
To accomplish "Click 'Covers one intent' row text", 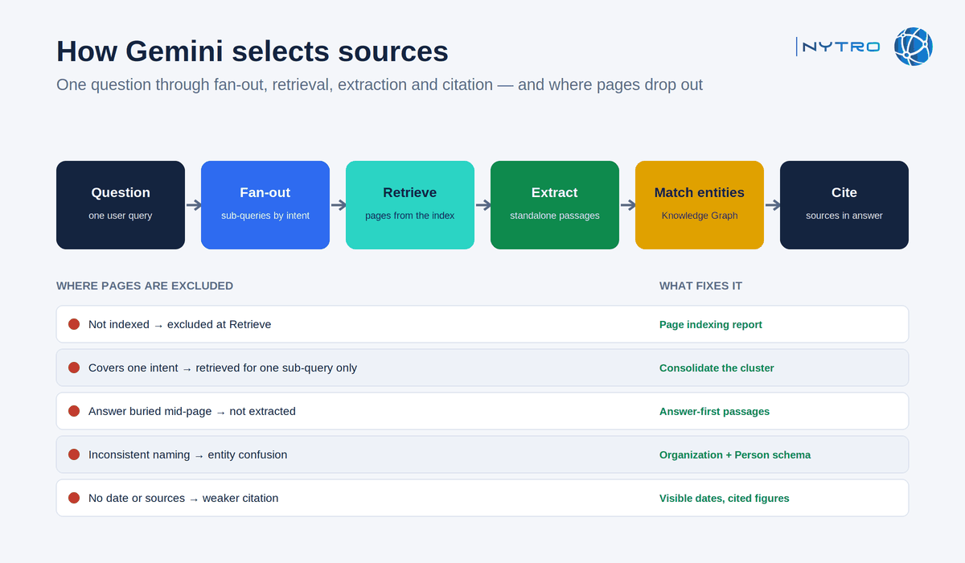I will [223, 368].
